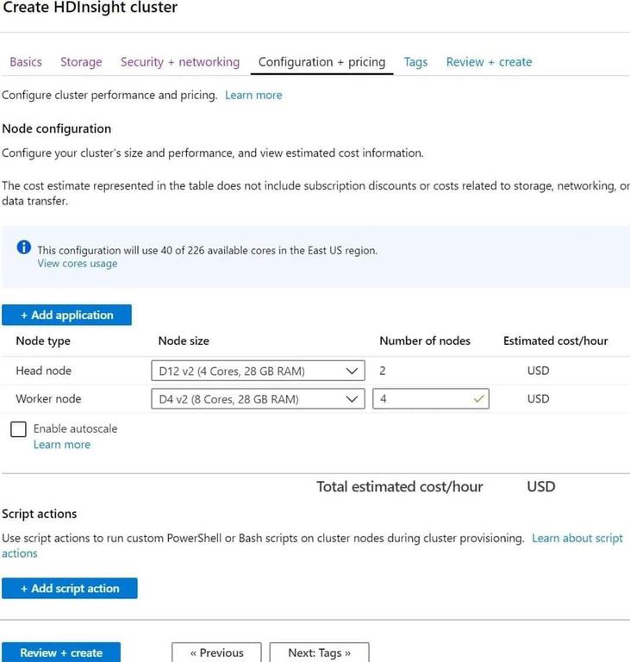Open Learn more link beside cluster performance text
The width and height of the screenshot is (630, 662).
(x=253, y=95)
